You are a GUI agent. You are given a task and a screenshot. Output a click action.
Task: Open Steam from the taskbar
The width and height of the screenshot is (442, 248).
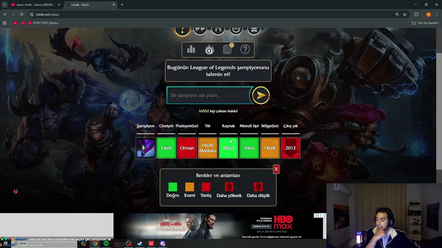pos(140,244)
